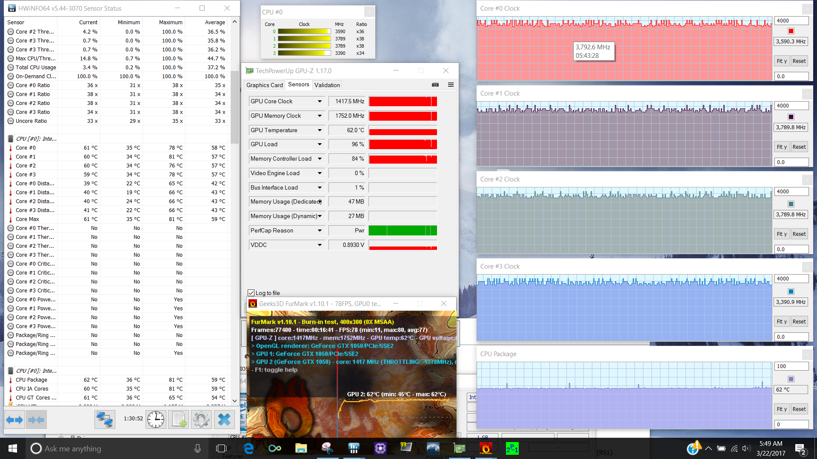Image resolution: width=817 pixels, height=459 pixels.
Task: Open HWiNFO sensor settings gear
Action: pos(201,420)
